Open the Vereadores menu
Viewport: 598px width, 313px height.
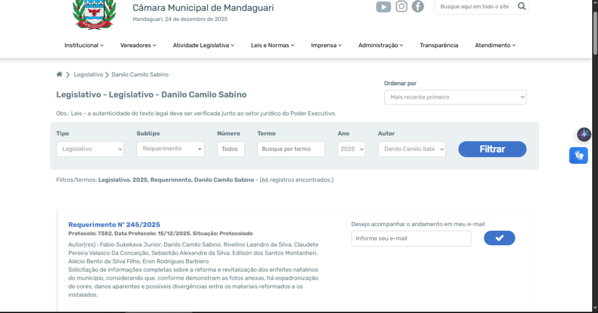(138, 46)
